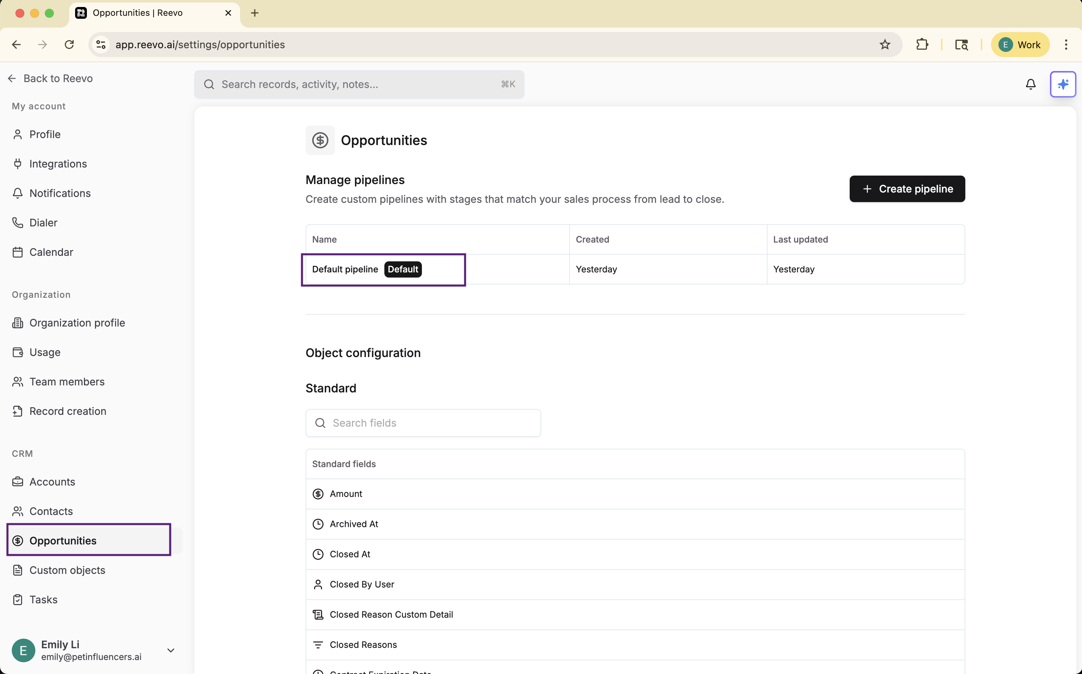The width and height of the screenshot is (1082, 674).
Task: Open the notifications bell icon
Action: 1030,84
